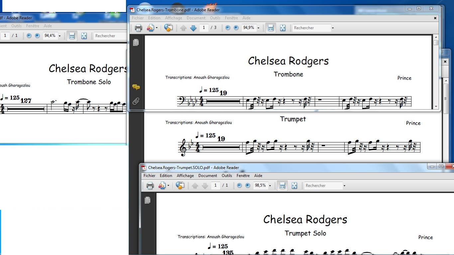Open Fichier menu in Trumpet.SOLO.pdf window
The image size is (454, 255).
[x=150, y=176]
